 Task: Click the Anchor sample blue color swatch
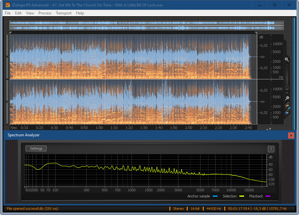(215, 196)
